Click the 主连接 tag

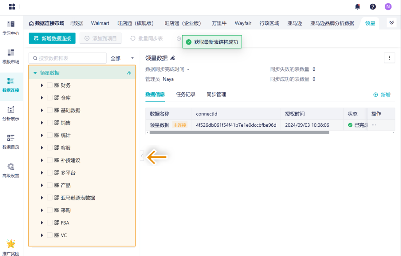[x=180, y=125]
